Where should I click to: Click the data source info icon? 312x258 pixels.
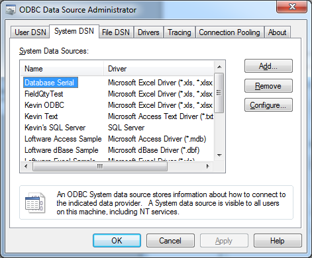35,203
